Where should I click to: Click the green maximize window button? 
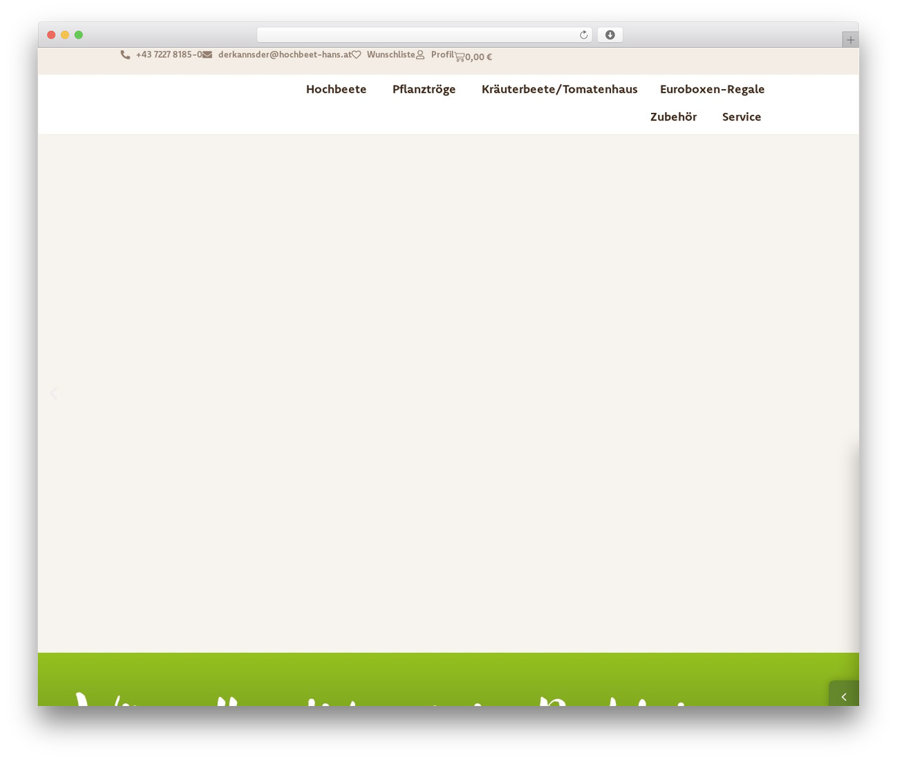tap(78, 35)
